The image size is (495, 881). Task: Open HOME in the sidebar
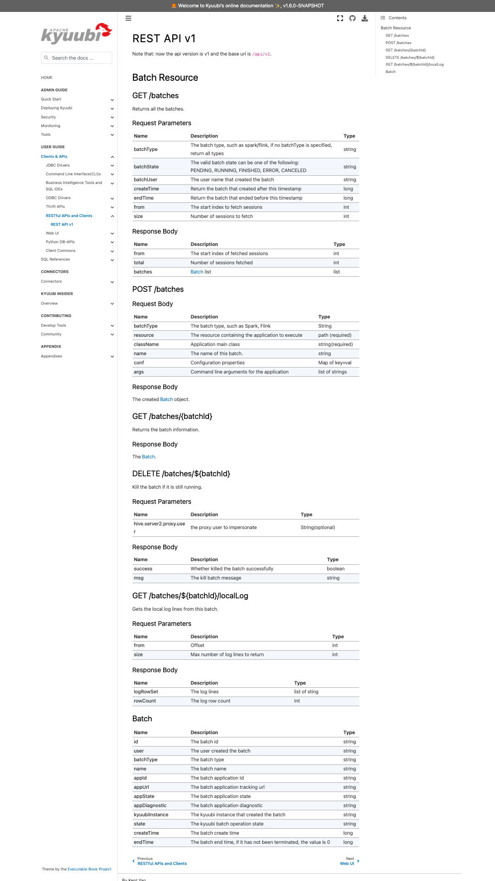coord(47,78)
